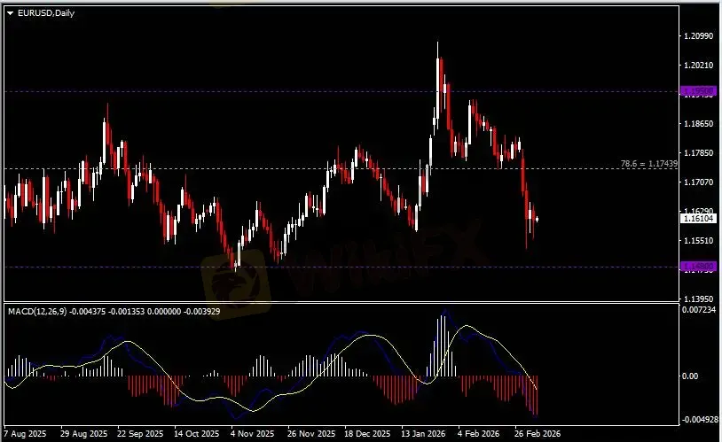Click the 78.6 = 1.17439 Fibonacci label
This screenshot has width=722, height=442.
click(x=650, y=164)
